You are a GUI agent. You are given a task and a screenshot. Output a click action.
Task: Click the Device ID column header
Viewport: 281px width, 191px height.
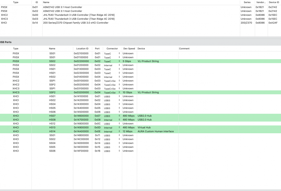coord(274,2)
